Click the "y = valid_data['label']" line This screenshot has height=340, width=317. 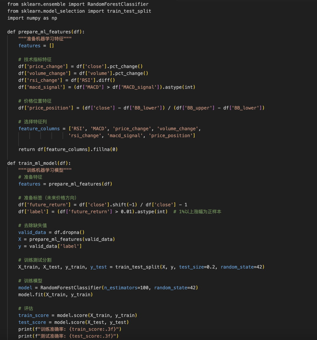(x=50, y=246)
